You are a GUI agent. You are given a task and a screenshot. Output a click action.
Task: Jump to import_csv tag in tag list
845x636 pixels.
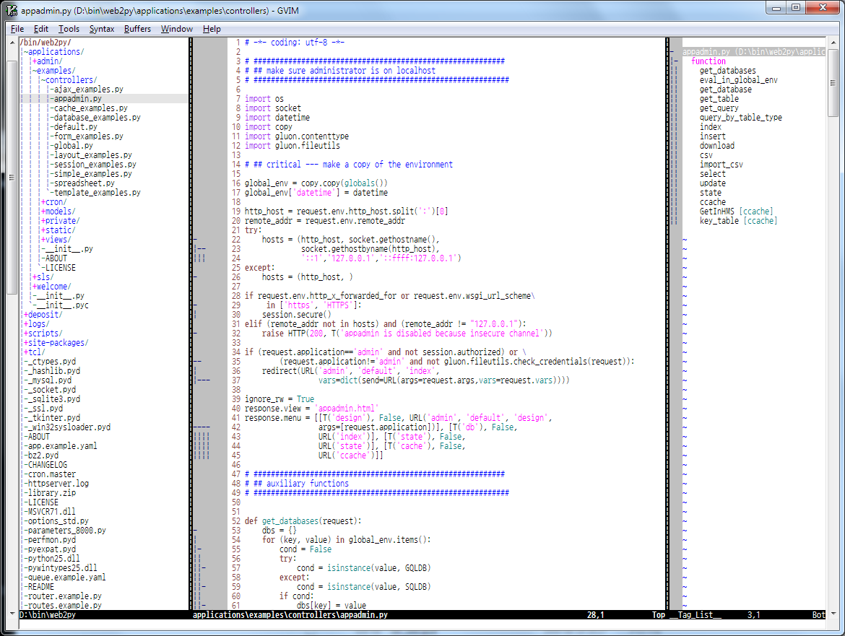[x=721, y=165]
